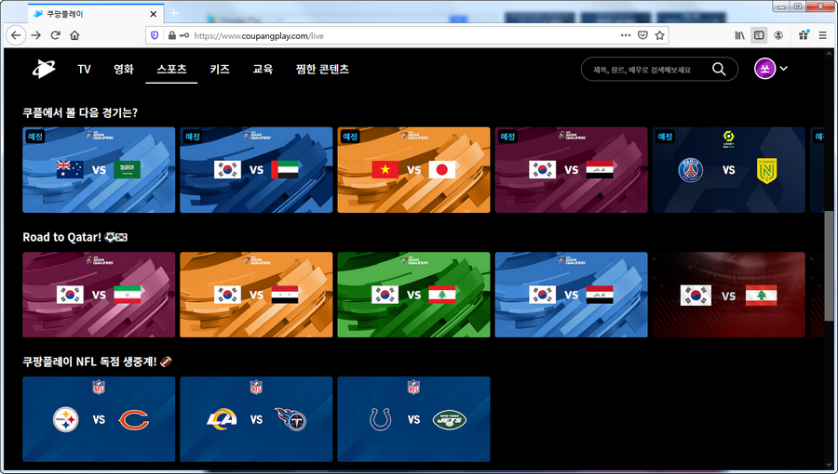Open a new browser tab
Screen dimensions: 838x474
click(x=174, y=13)
